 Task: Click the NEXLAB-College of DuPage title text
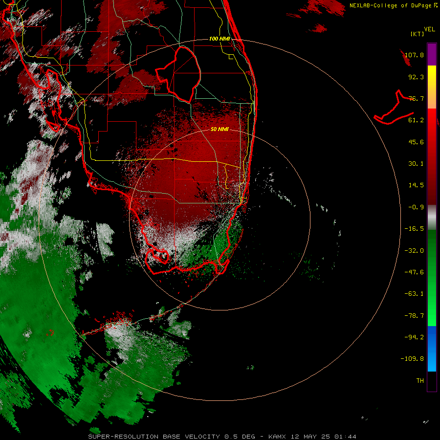coord(390,5)
